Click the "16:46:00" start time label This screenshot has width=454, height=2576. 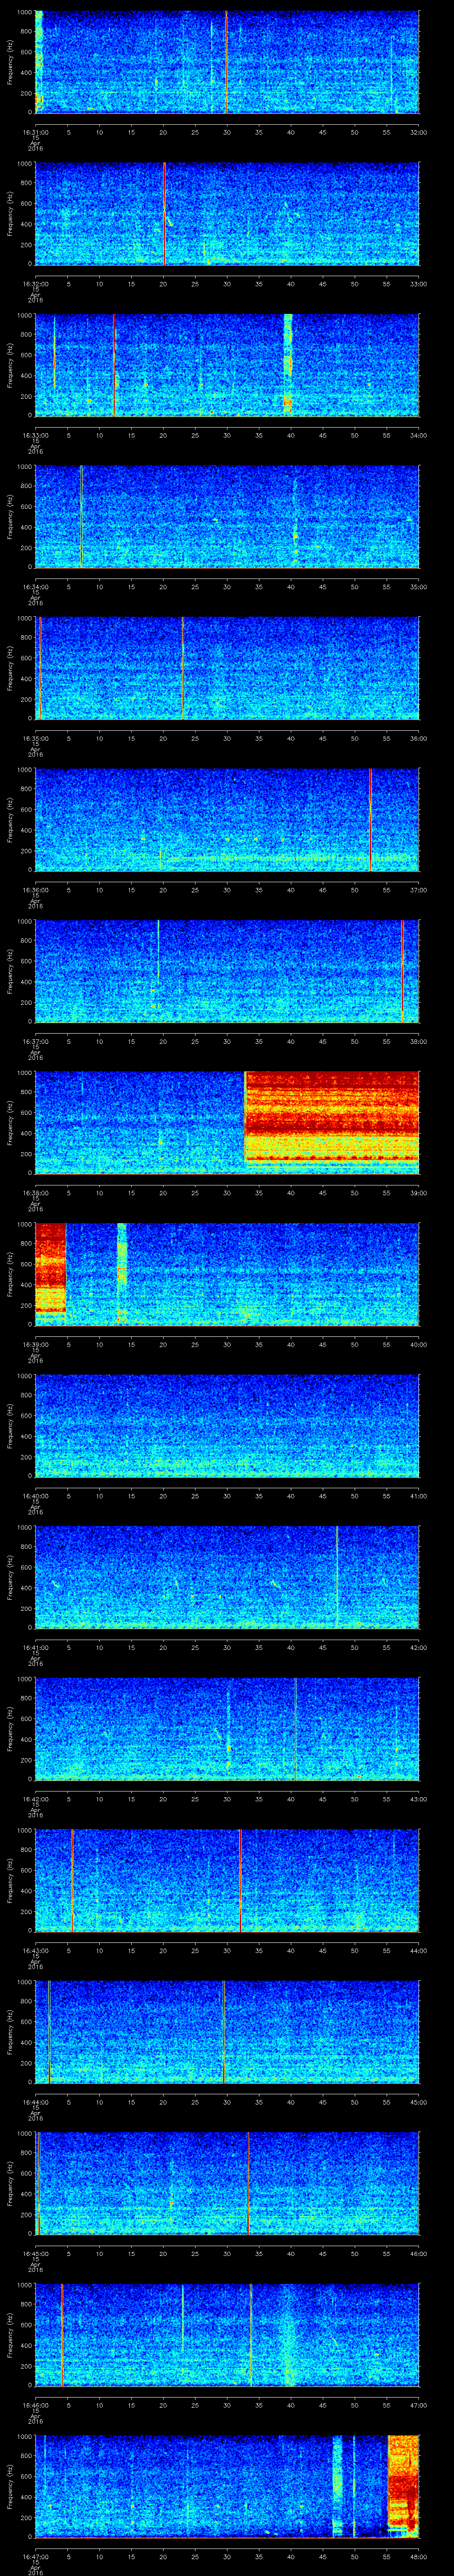(x=35, y=2405)
